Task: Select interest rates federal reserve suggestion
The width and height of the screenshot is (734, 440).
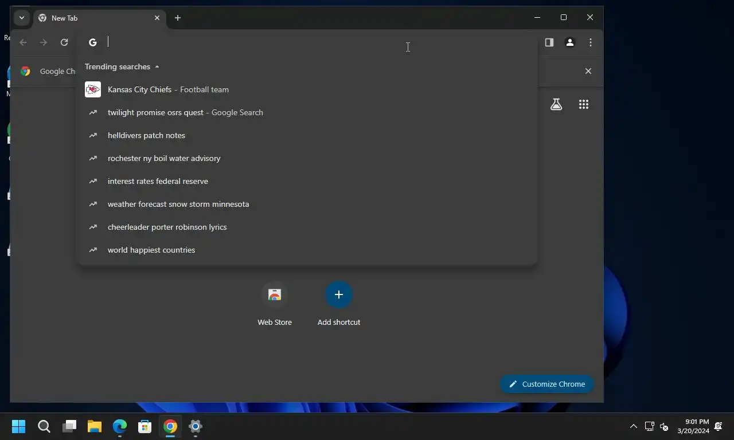Action: 307,181
